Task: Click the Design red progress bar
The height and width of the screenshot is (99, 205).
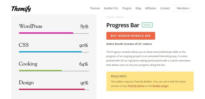Action: click(52, 89)
